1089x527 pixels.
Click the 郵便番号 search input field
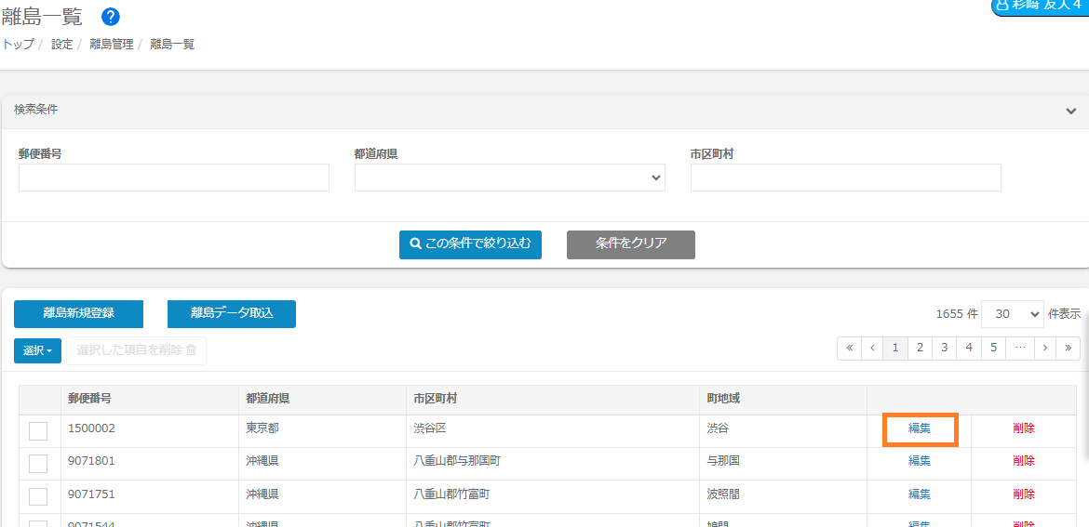click(x=174, y=178)
